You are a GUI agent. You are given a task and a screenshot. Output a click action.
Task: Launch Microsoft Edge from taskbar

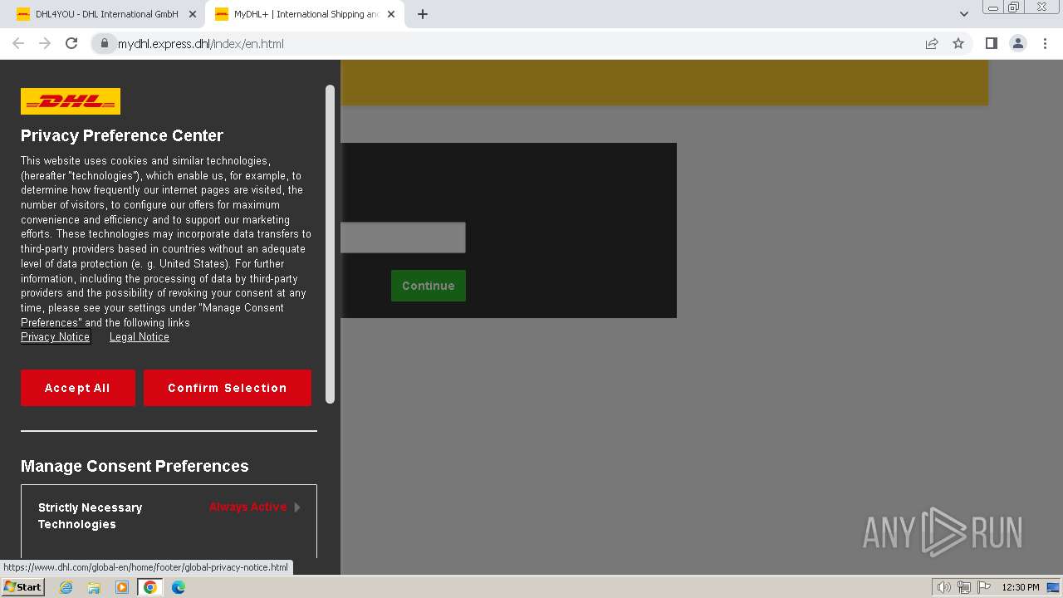[179, 587]
